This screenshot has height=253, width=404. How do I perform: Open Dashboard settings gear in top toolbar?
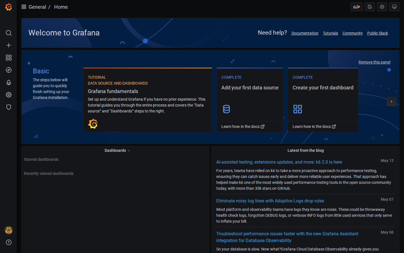click(382, 7)
